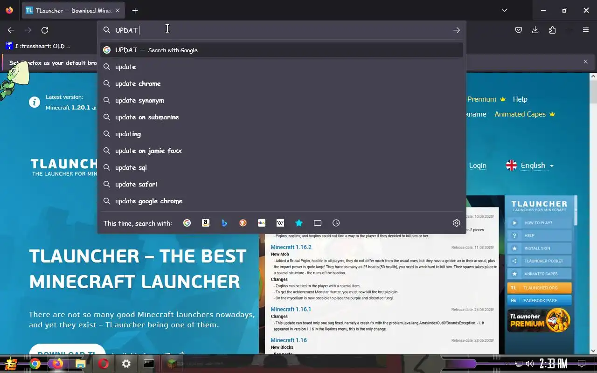Open Firefox application hamburger menu

586,30
